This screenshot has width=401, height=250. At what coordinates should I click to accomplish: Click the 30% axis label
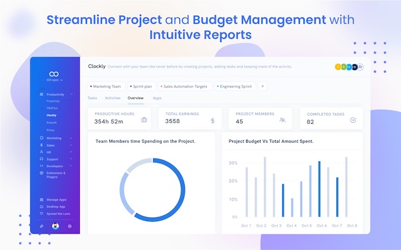[x=233, y=163]
